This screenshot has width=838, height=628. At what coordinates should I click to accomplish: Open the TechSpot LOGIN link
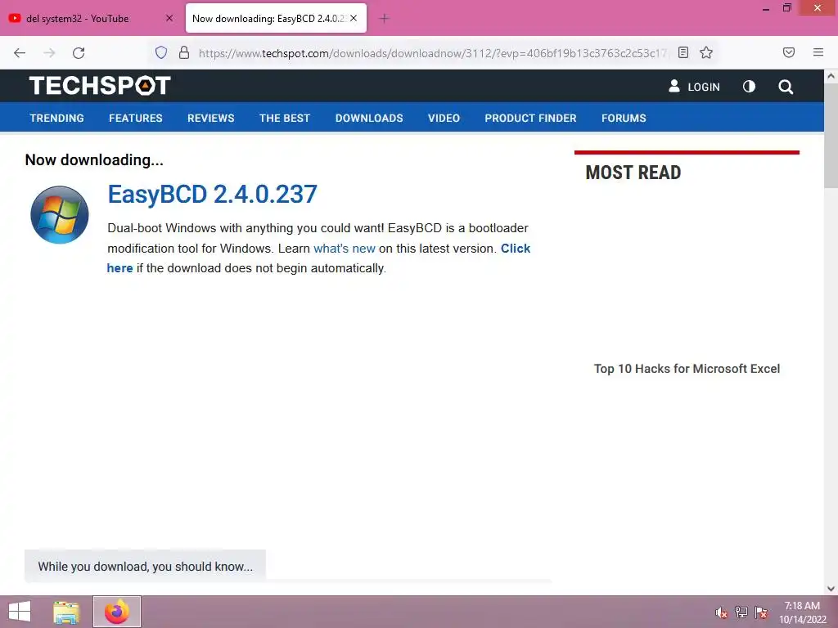(694, 87)
